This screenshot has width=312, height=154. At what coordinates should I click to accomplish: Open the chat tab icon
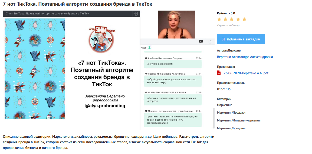pyautogui.click(x=201, y=41)
